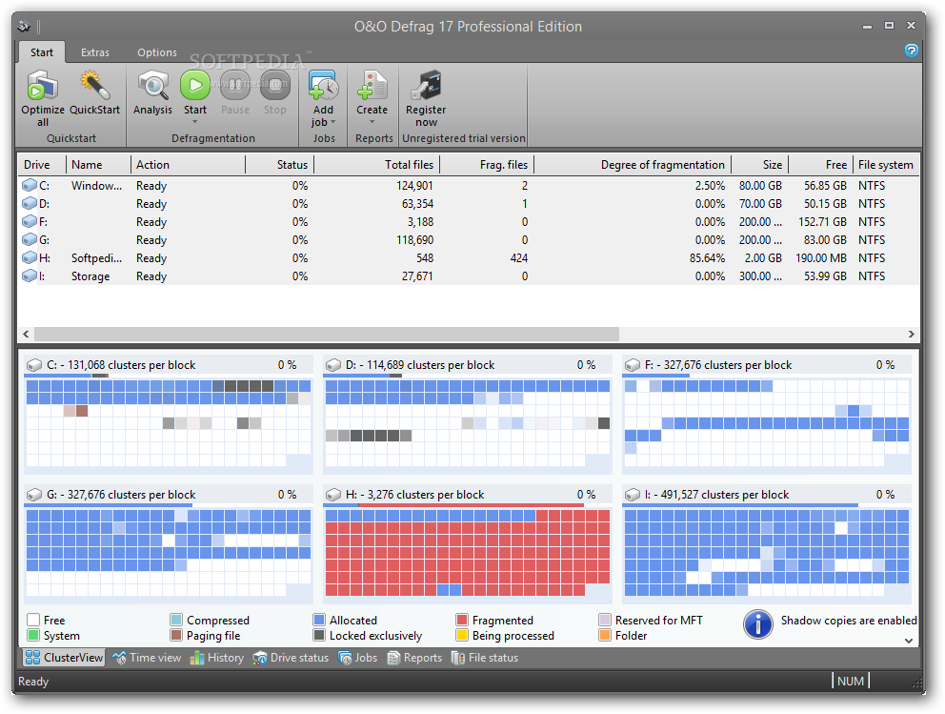The image size is (945, 714).
Task: Click the drive icon in F: cluster panel header
Action: (x=633, y=365)
